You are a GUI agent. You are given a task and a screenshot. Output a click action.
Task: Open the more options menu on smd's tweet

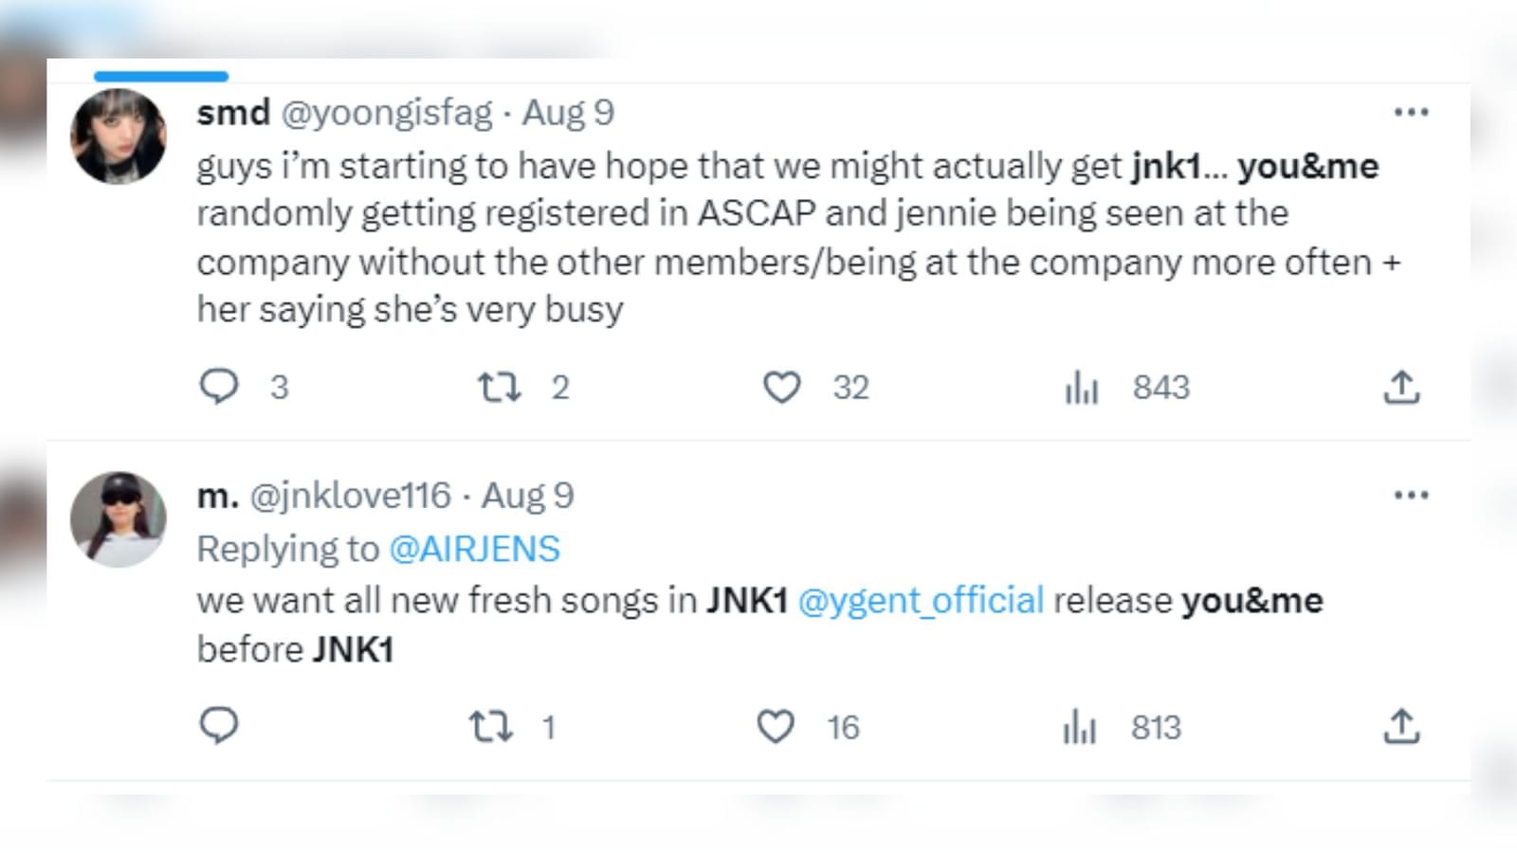click(1413, 111)
